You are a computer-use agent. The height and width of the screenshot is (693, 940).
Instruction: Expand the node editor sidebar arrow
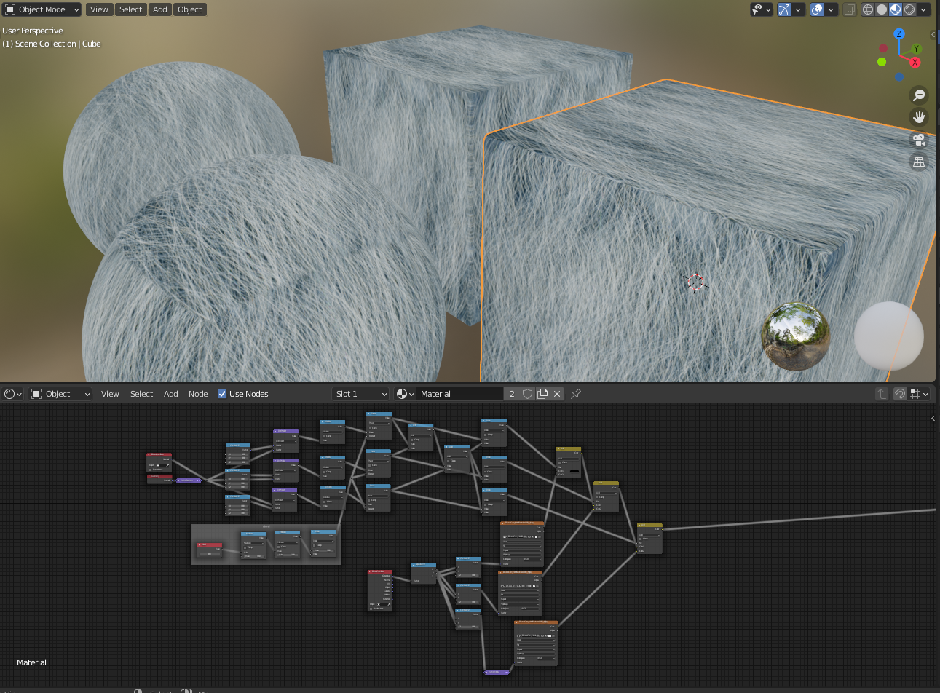point(933,418)
